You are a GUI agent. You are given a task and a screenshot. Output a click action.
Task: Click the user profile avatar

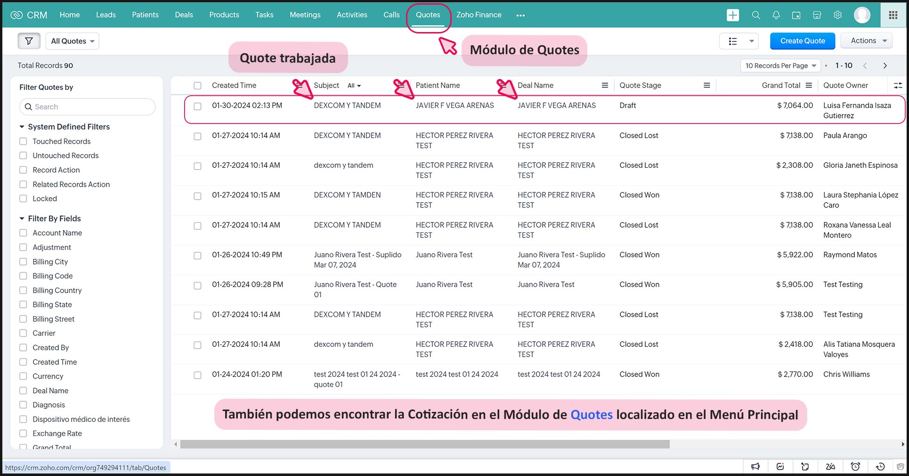coord(862,15)
